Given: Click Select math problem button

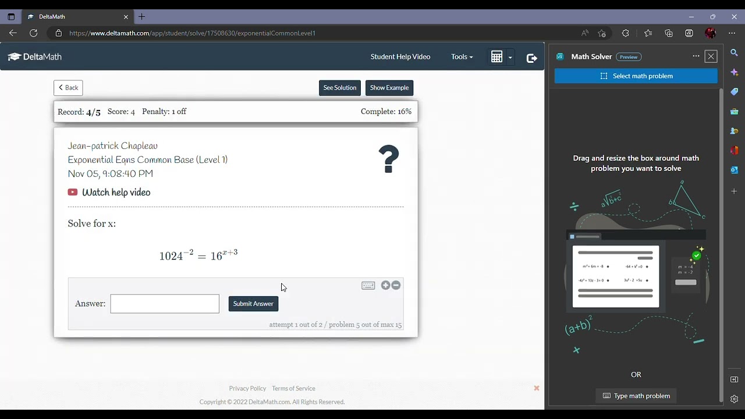Looking at the screenshot, I should tap(636, 76).
